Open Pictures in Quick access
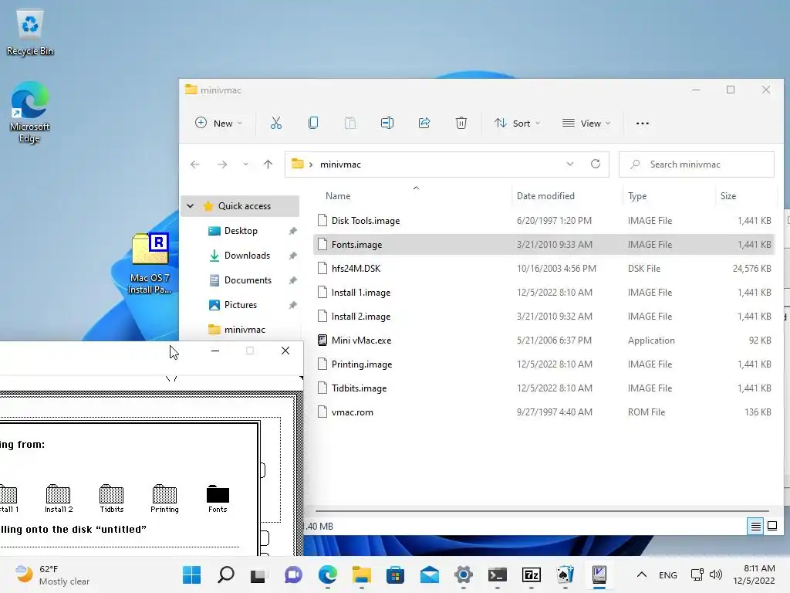The image size is (790, 593). point(241,305)
